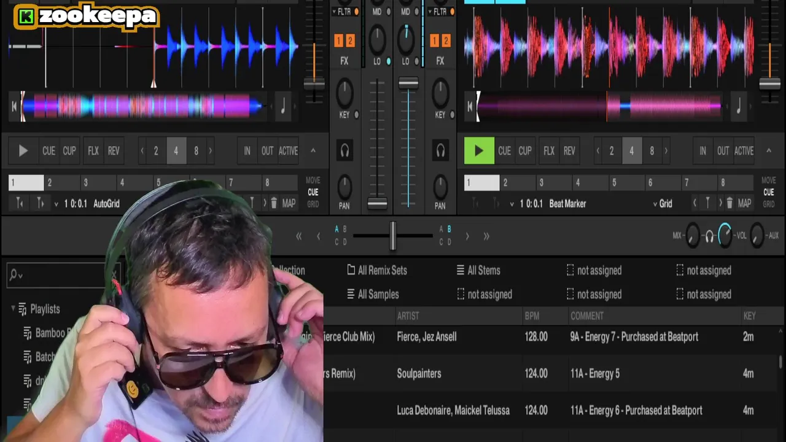The width and height of the screenshot is (786, 442).
Task: Click the headphone MIX knob
Action: [x=693, y=236]
